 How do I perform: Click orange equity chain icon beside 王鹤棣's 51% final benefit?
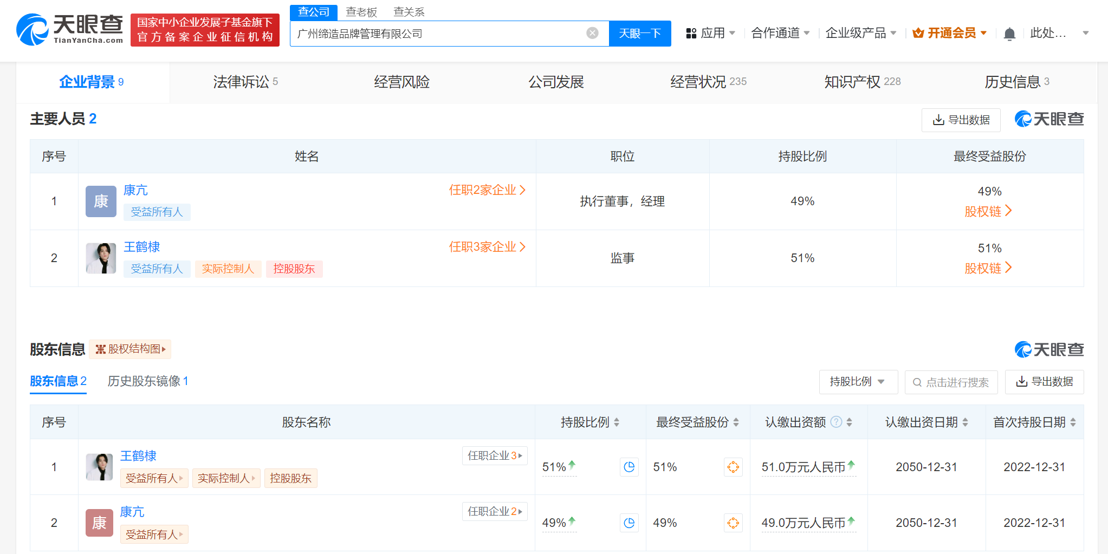[733, 467]
